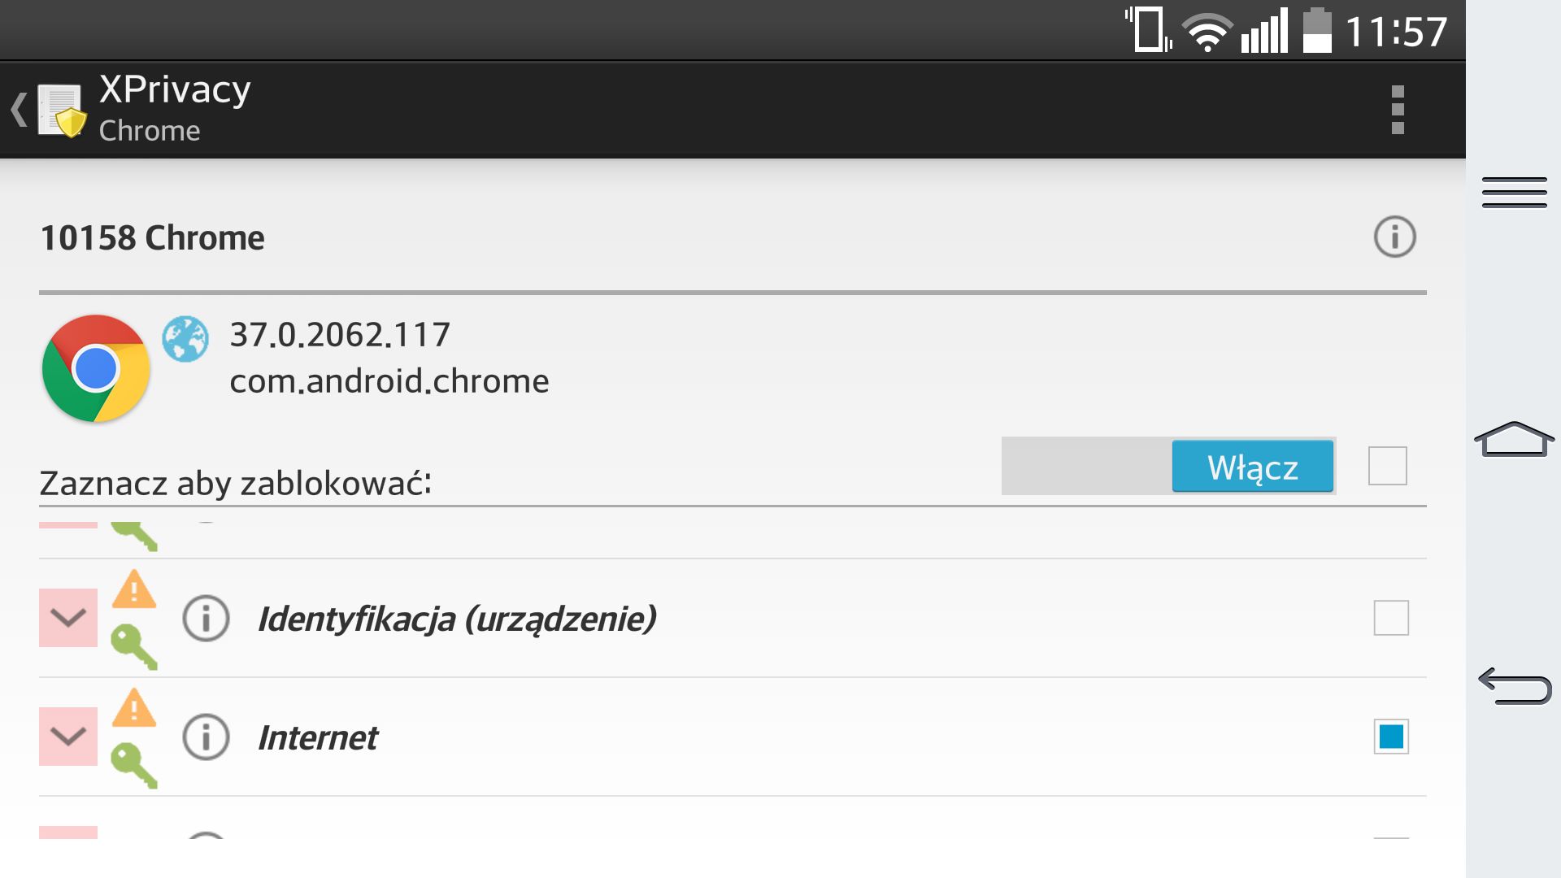Select the Internet category label
Viewport: 1561px width, 878px height.
pos(318,738)
